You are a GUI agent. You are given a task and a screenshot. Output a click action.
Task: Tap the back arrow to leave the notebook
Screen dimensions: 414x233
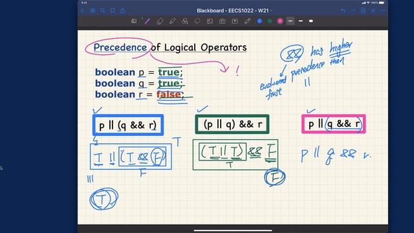(83, 10)
